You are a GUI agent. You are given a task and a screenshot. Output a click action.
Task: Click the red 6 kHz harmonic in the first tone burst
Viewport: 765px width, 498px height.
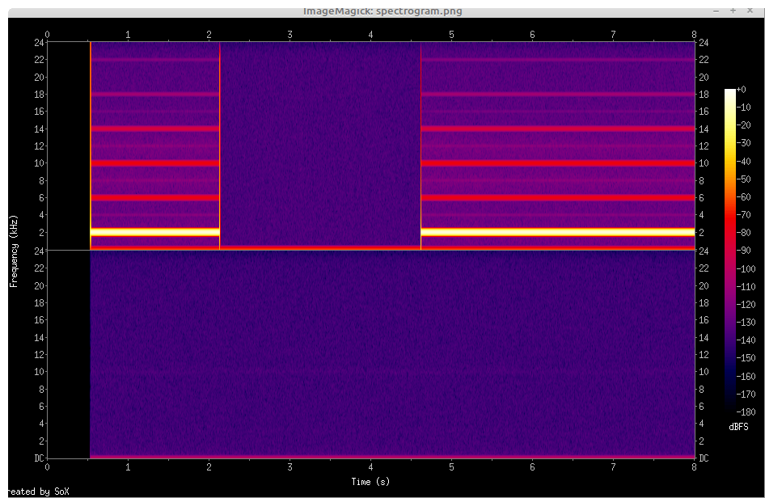[x=155, y=197]
